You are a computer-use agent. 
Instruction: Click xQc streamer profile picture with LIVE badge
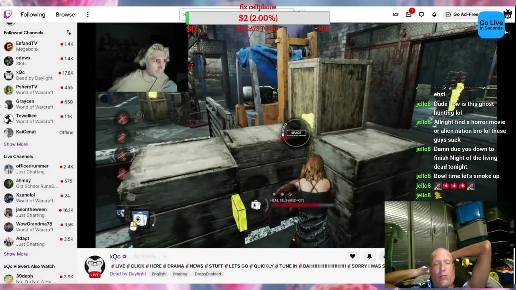point(95,267)
